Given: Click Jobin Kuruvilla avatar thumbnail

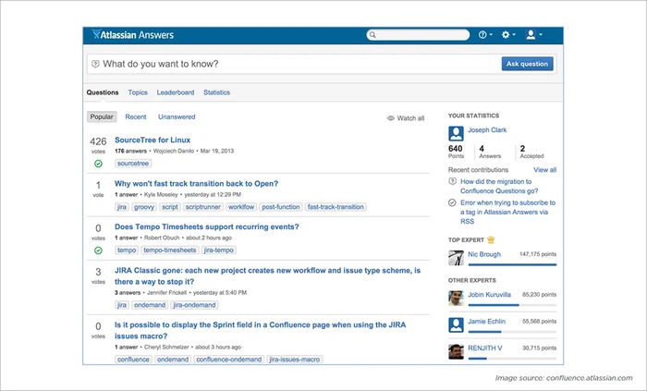Looking at the screenshot, I should [x=456, y=299].
